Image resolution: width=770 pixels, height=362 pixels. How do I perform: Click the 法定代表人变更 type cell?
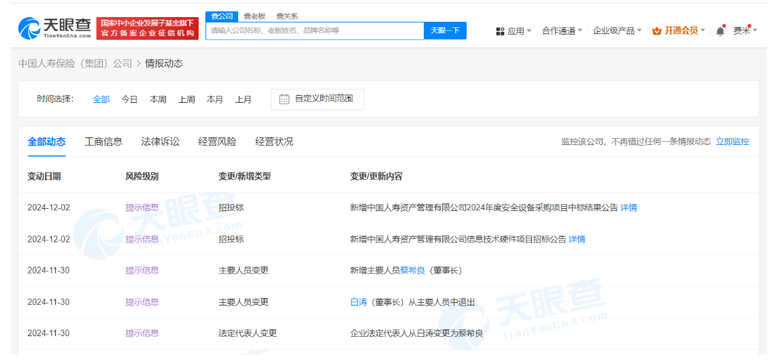(x=248, y=333)
